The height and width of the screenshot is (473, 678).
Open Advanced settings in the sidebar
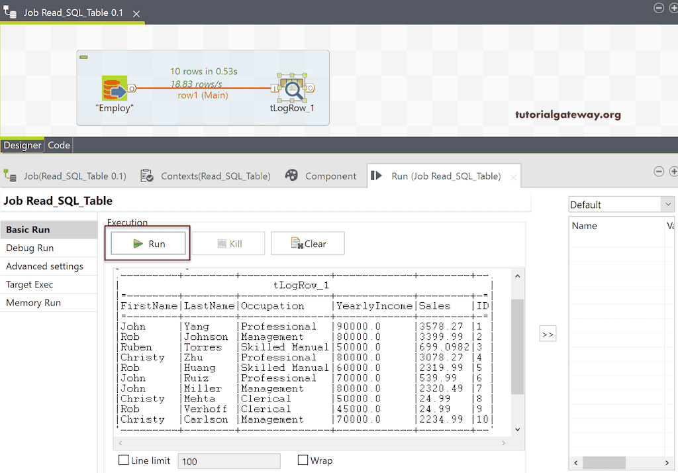[49, 266]
